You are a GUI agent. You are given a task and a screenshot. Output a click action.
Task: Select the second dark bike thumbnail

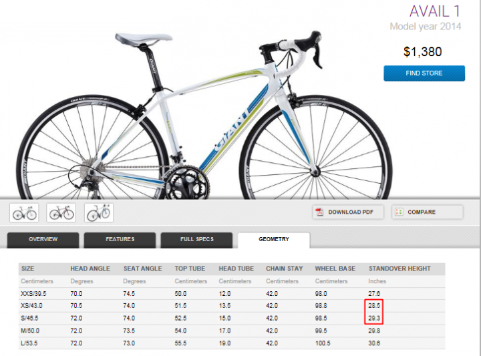click(61, 213)
